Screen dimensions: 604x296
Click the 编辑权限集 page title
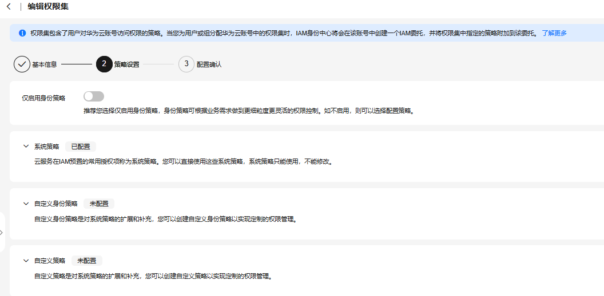coord(48,6)
